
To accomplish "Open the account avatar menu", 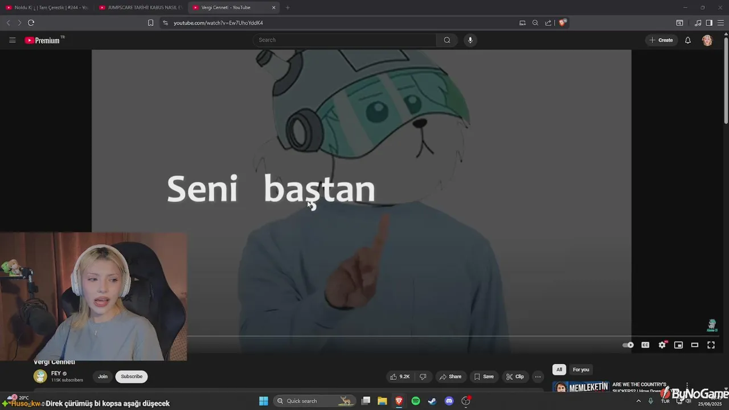I will (707, 40).
